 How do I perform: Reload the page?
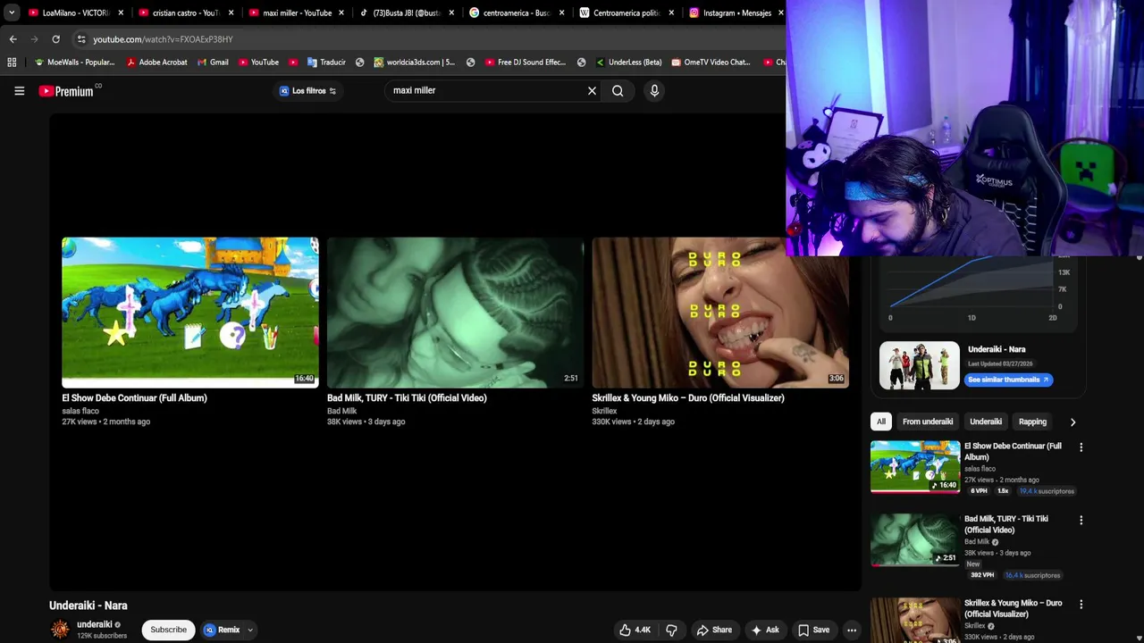pyautogui.click(x=55, y=39)
